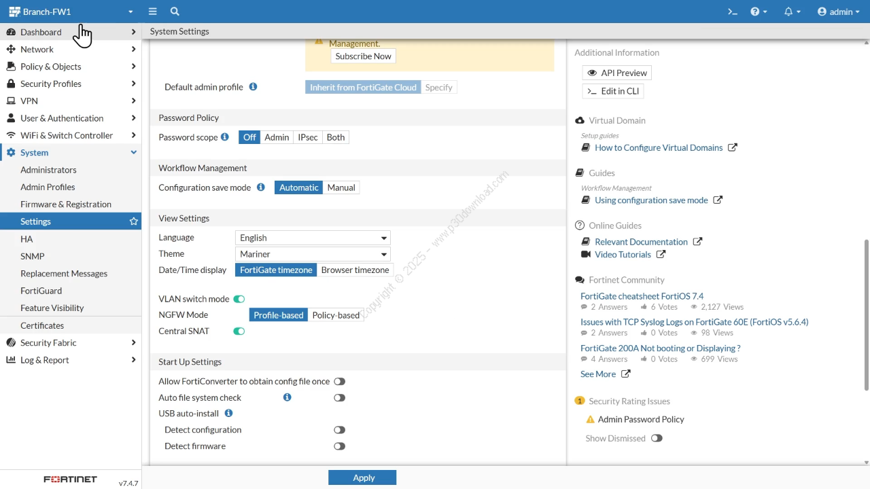
Task: Open the admin user dropdown
Action: [x=839, y=12]
